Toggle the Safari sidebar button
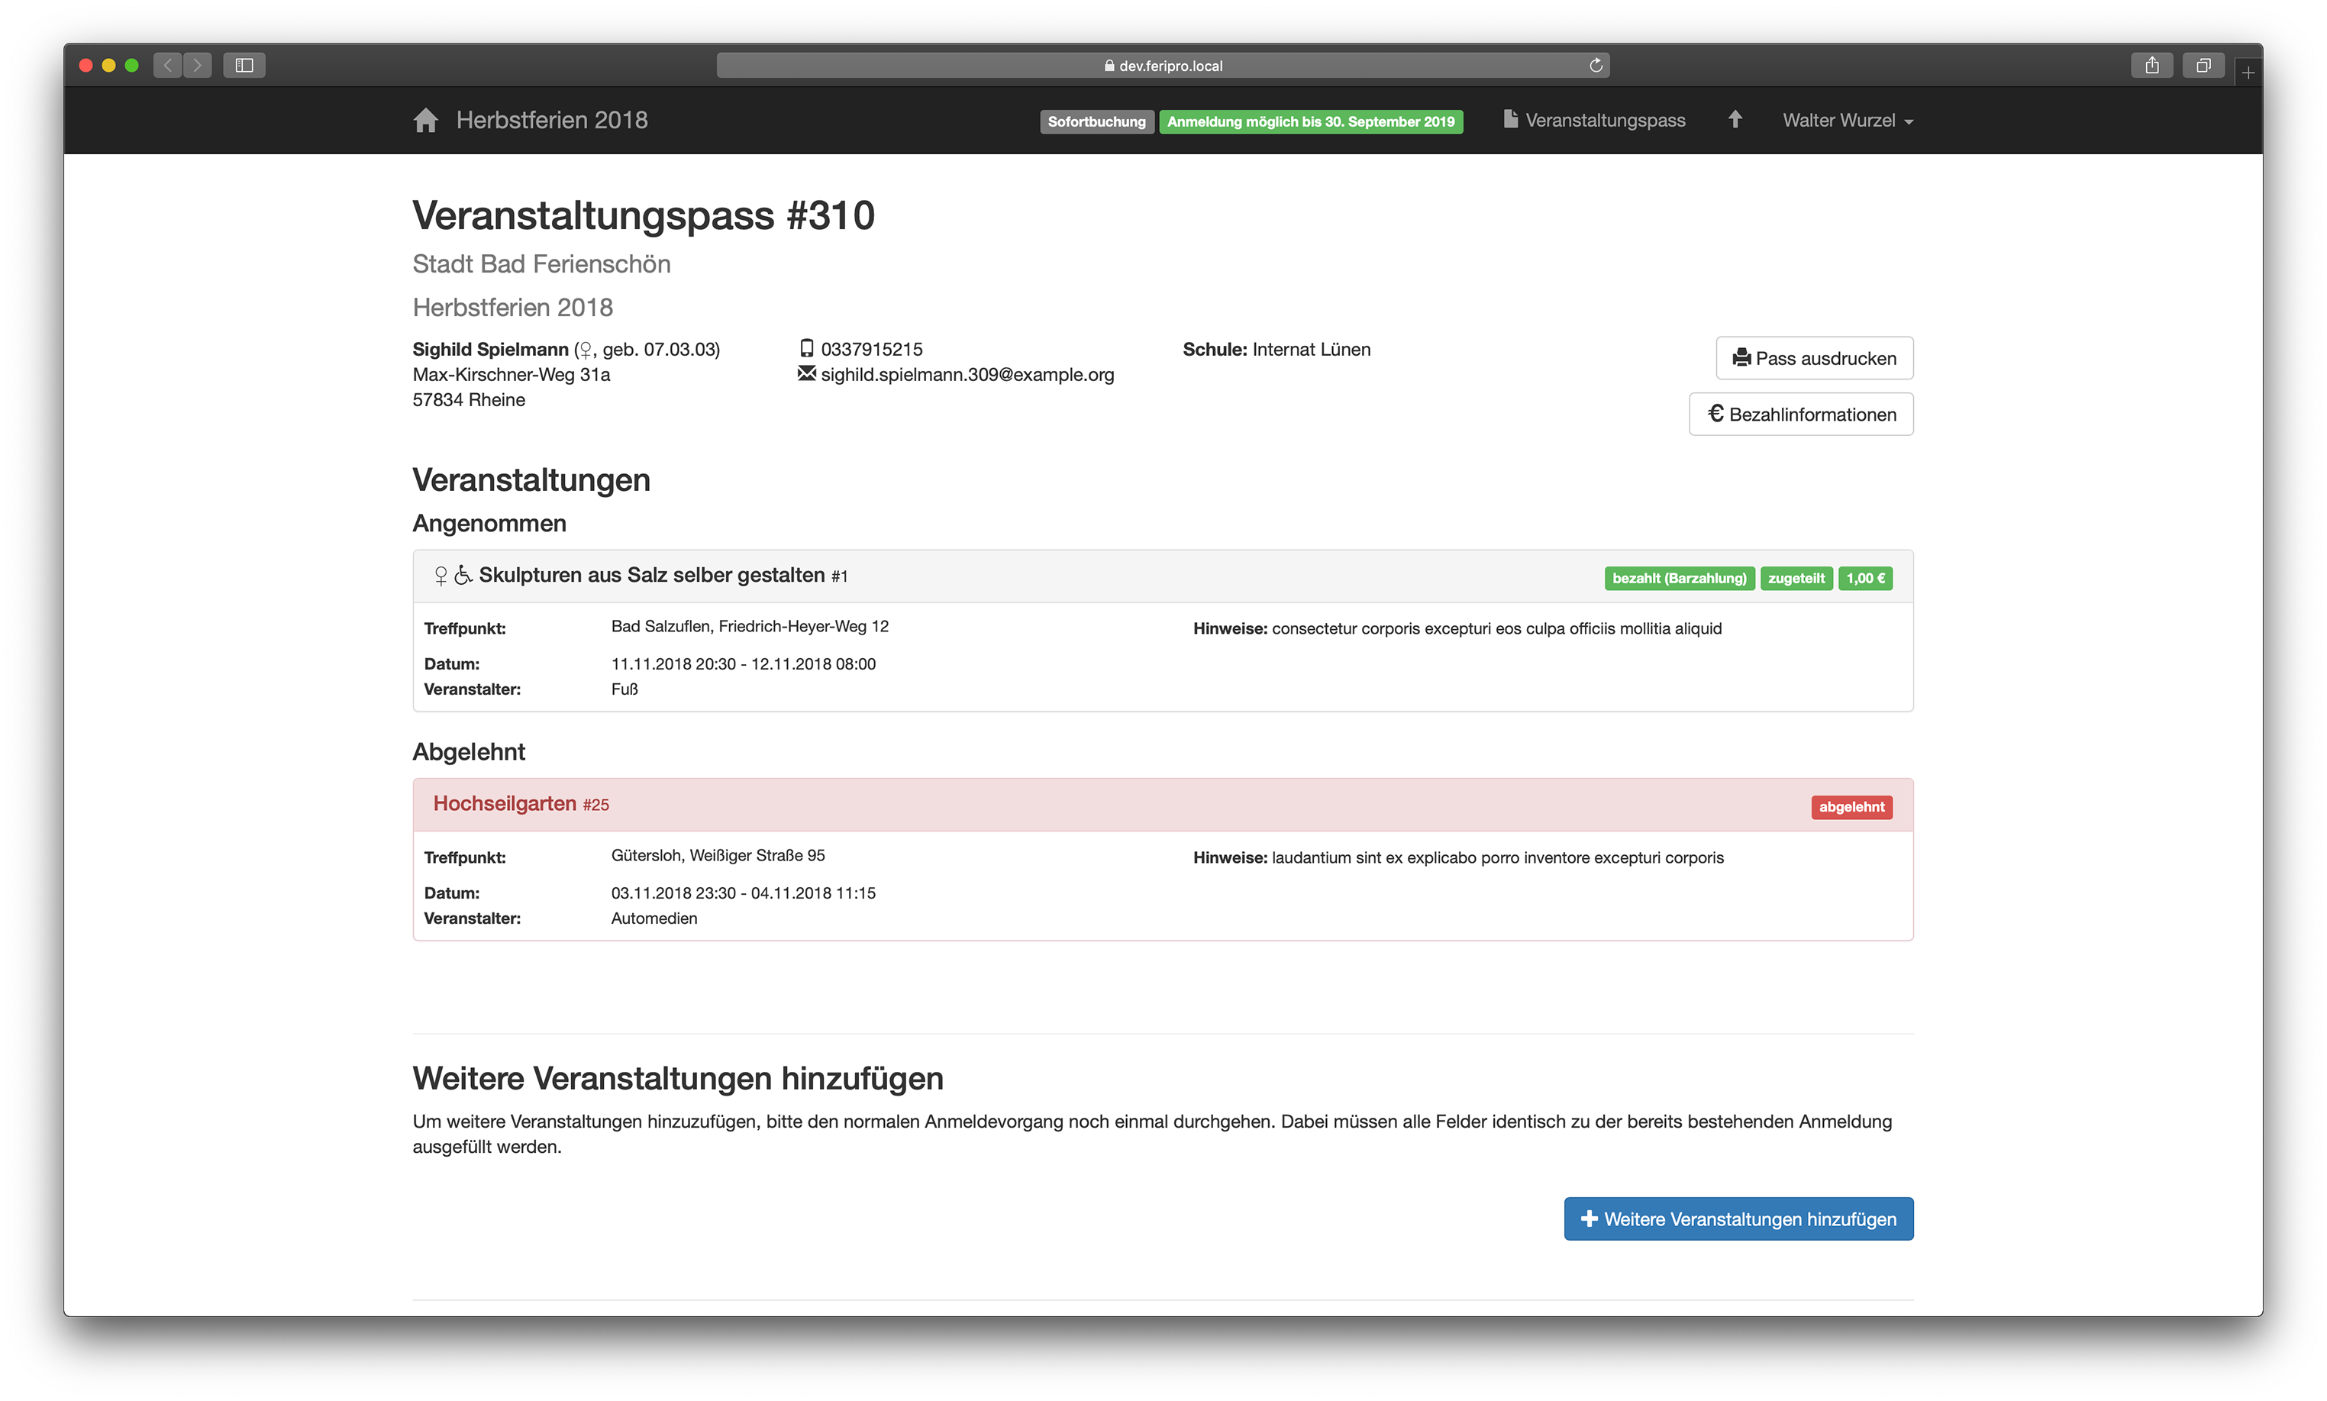 244,65
